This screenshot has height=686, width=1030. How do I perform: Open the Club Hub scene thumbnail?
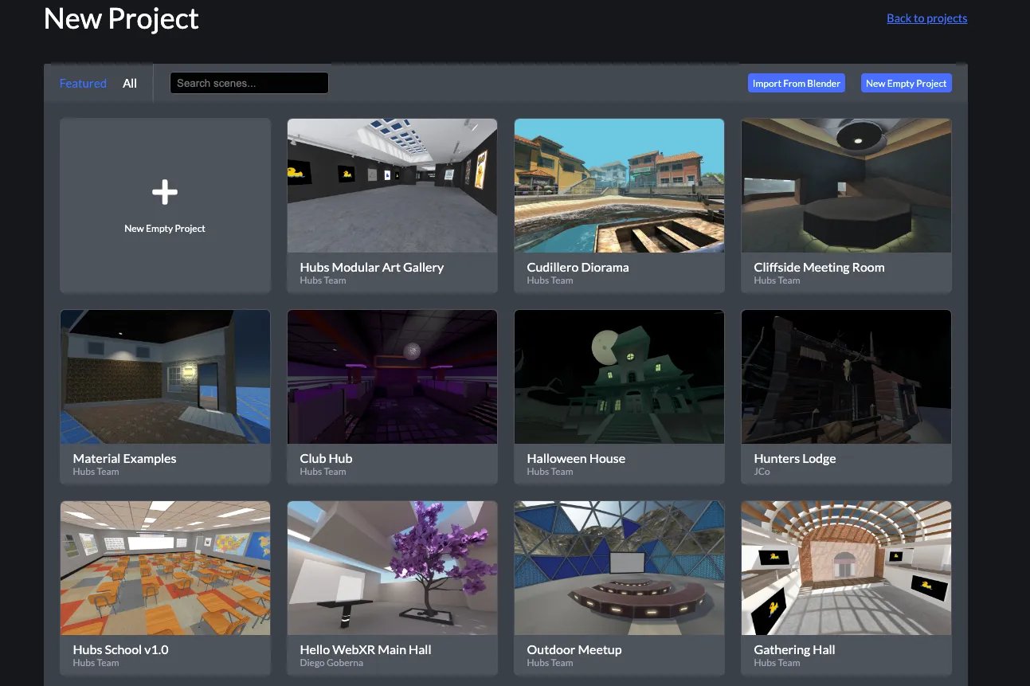[392, 377]
